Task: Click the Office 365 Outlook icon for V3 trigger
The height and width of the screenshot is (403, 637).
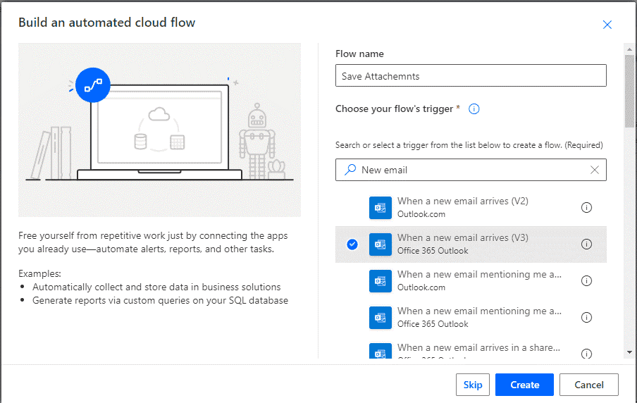Action: (381, 244)
